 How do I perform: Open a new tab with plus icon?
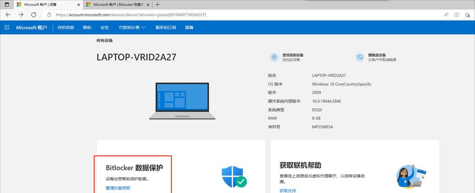click(157, 4)
